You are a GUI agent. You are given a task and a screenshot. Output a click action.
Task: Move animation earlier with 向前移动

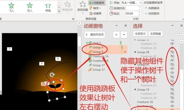click(152, 8)
